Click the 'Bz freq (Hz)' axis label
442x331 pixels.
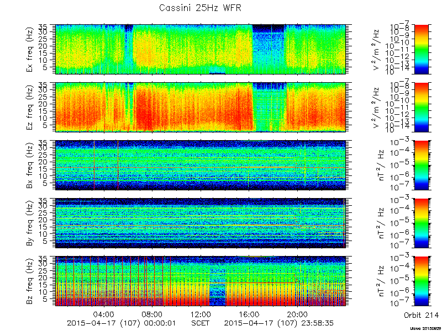(30, 281)
